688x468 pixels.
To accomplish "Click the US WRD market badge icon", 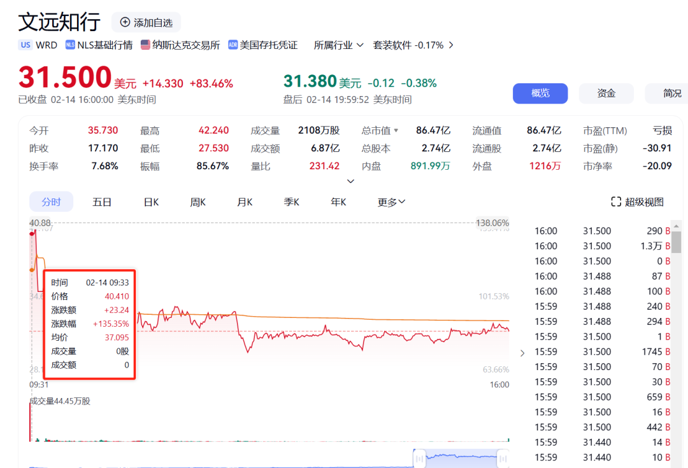I will click(25, 45).
